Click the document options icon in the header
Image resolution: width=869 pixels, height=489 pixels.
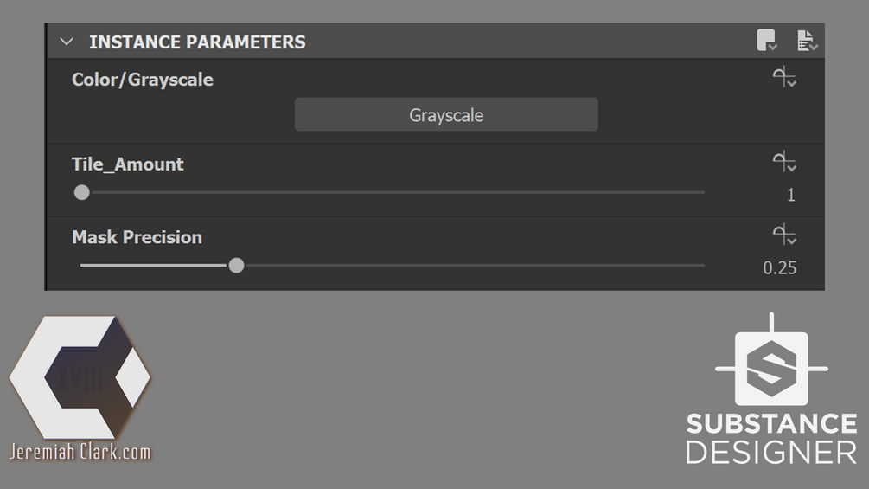coord(807,41)
